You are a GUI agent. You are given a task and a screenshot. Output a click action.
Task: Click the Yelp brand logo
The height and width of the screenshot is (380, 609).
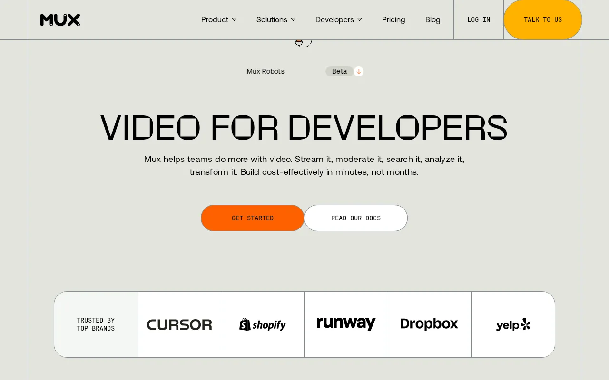click(513, 324)
